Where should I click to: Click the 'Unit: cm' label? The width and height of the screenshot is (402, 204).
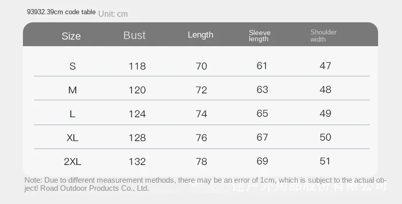113,14
